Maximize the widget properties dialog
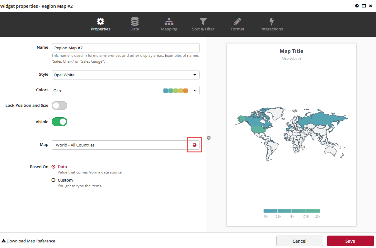Image resolution: width=376 pixels, height=248 pixels. pyautogui.click(x=364, y=6)
